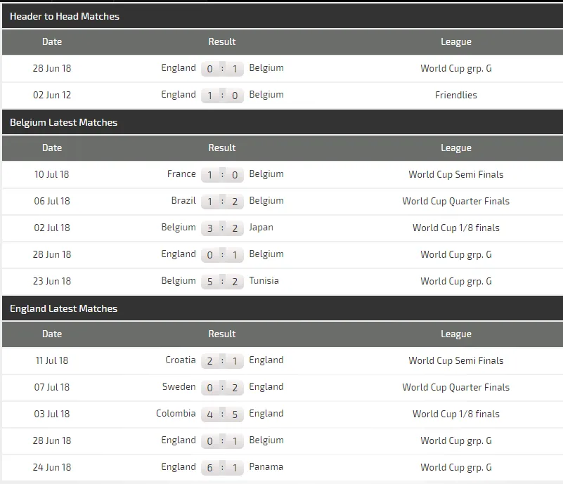
Task: Open the France team link
Action: [181, 174]
